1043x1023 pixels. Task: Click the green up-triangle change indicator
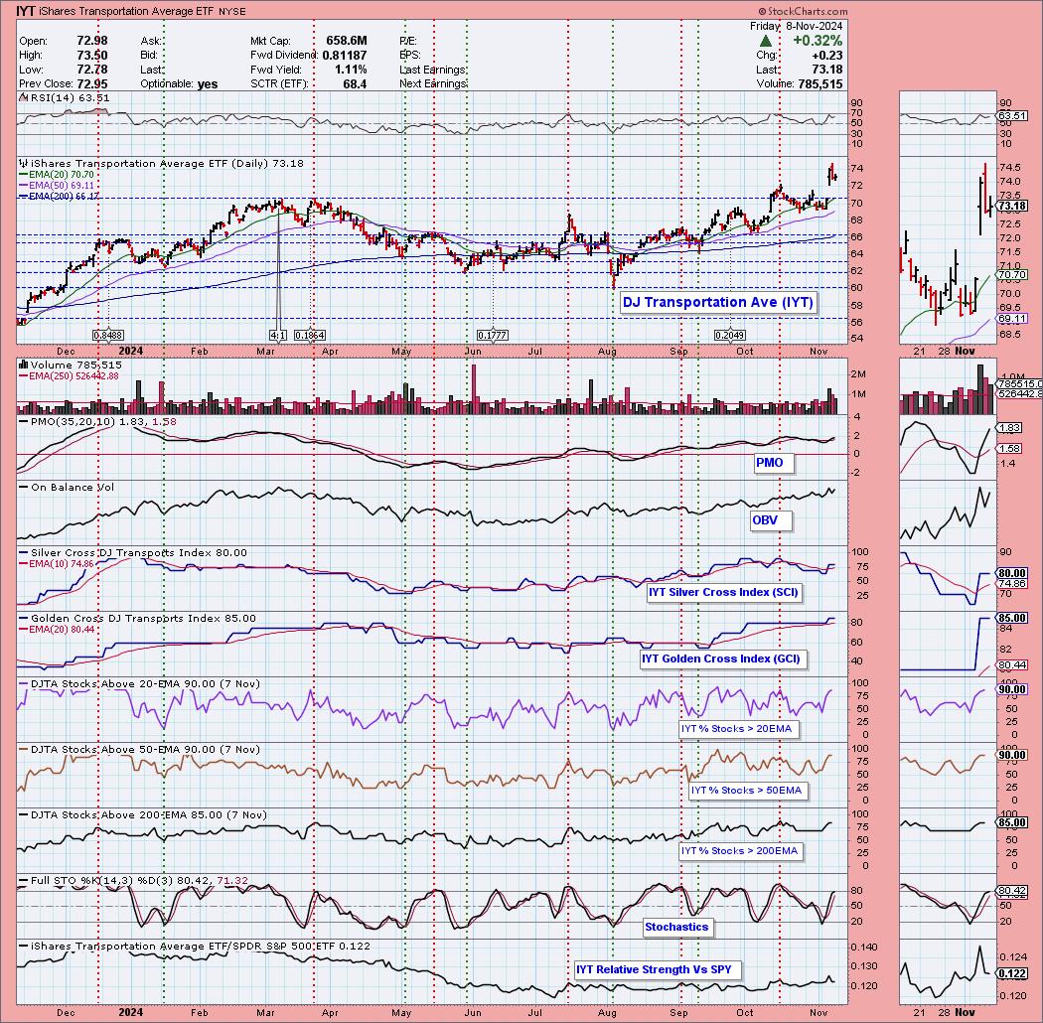pyautogui.click(x=766, y=42)
